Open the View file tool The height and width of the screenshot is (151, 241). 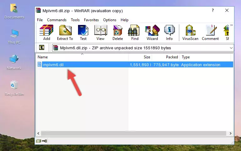(x=101, y=32)
